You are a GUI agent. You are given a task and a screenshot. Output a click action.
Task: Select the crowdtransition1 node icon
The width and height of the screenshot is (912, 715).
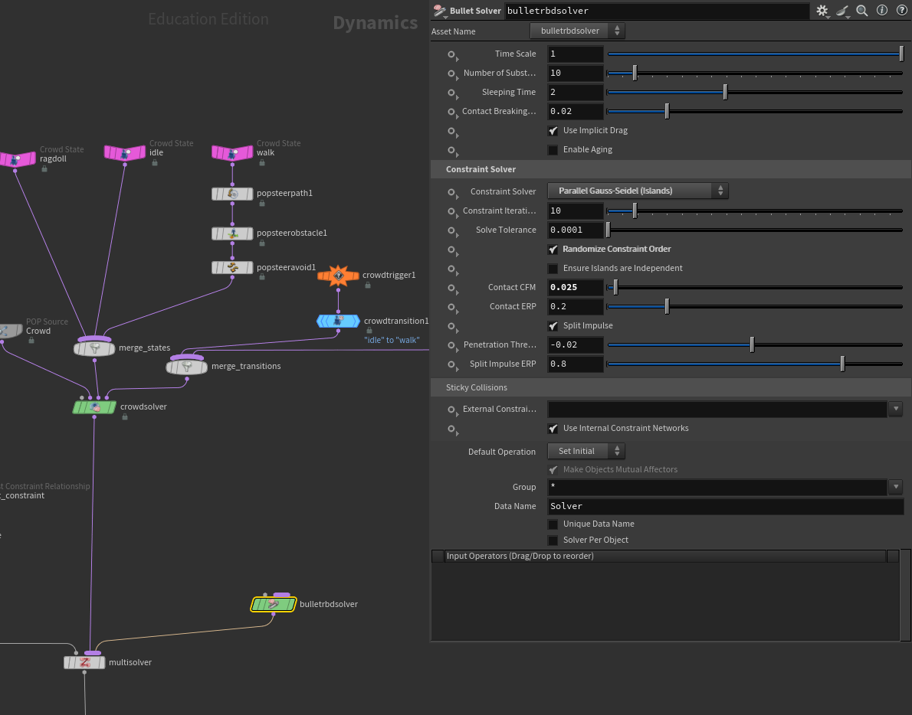(338, 321)
